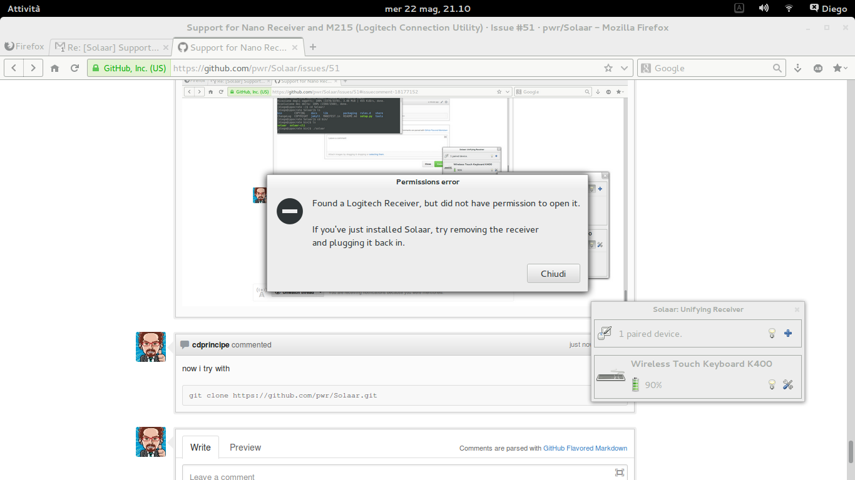The height and width of the screenshot is (480, 855).
Task: Click the 'Leave a comment' text area
Action: (405, 472)
